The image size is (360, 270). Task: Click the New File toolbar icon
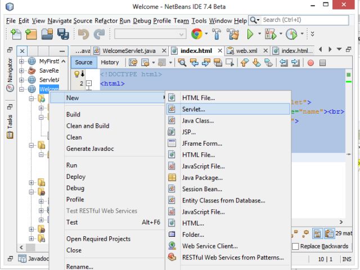[x=16, y=34]
